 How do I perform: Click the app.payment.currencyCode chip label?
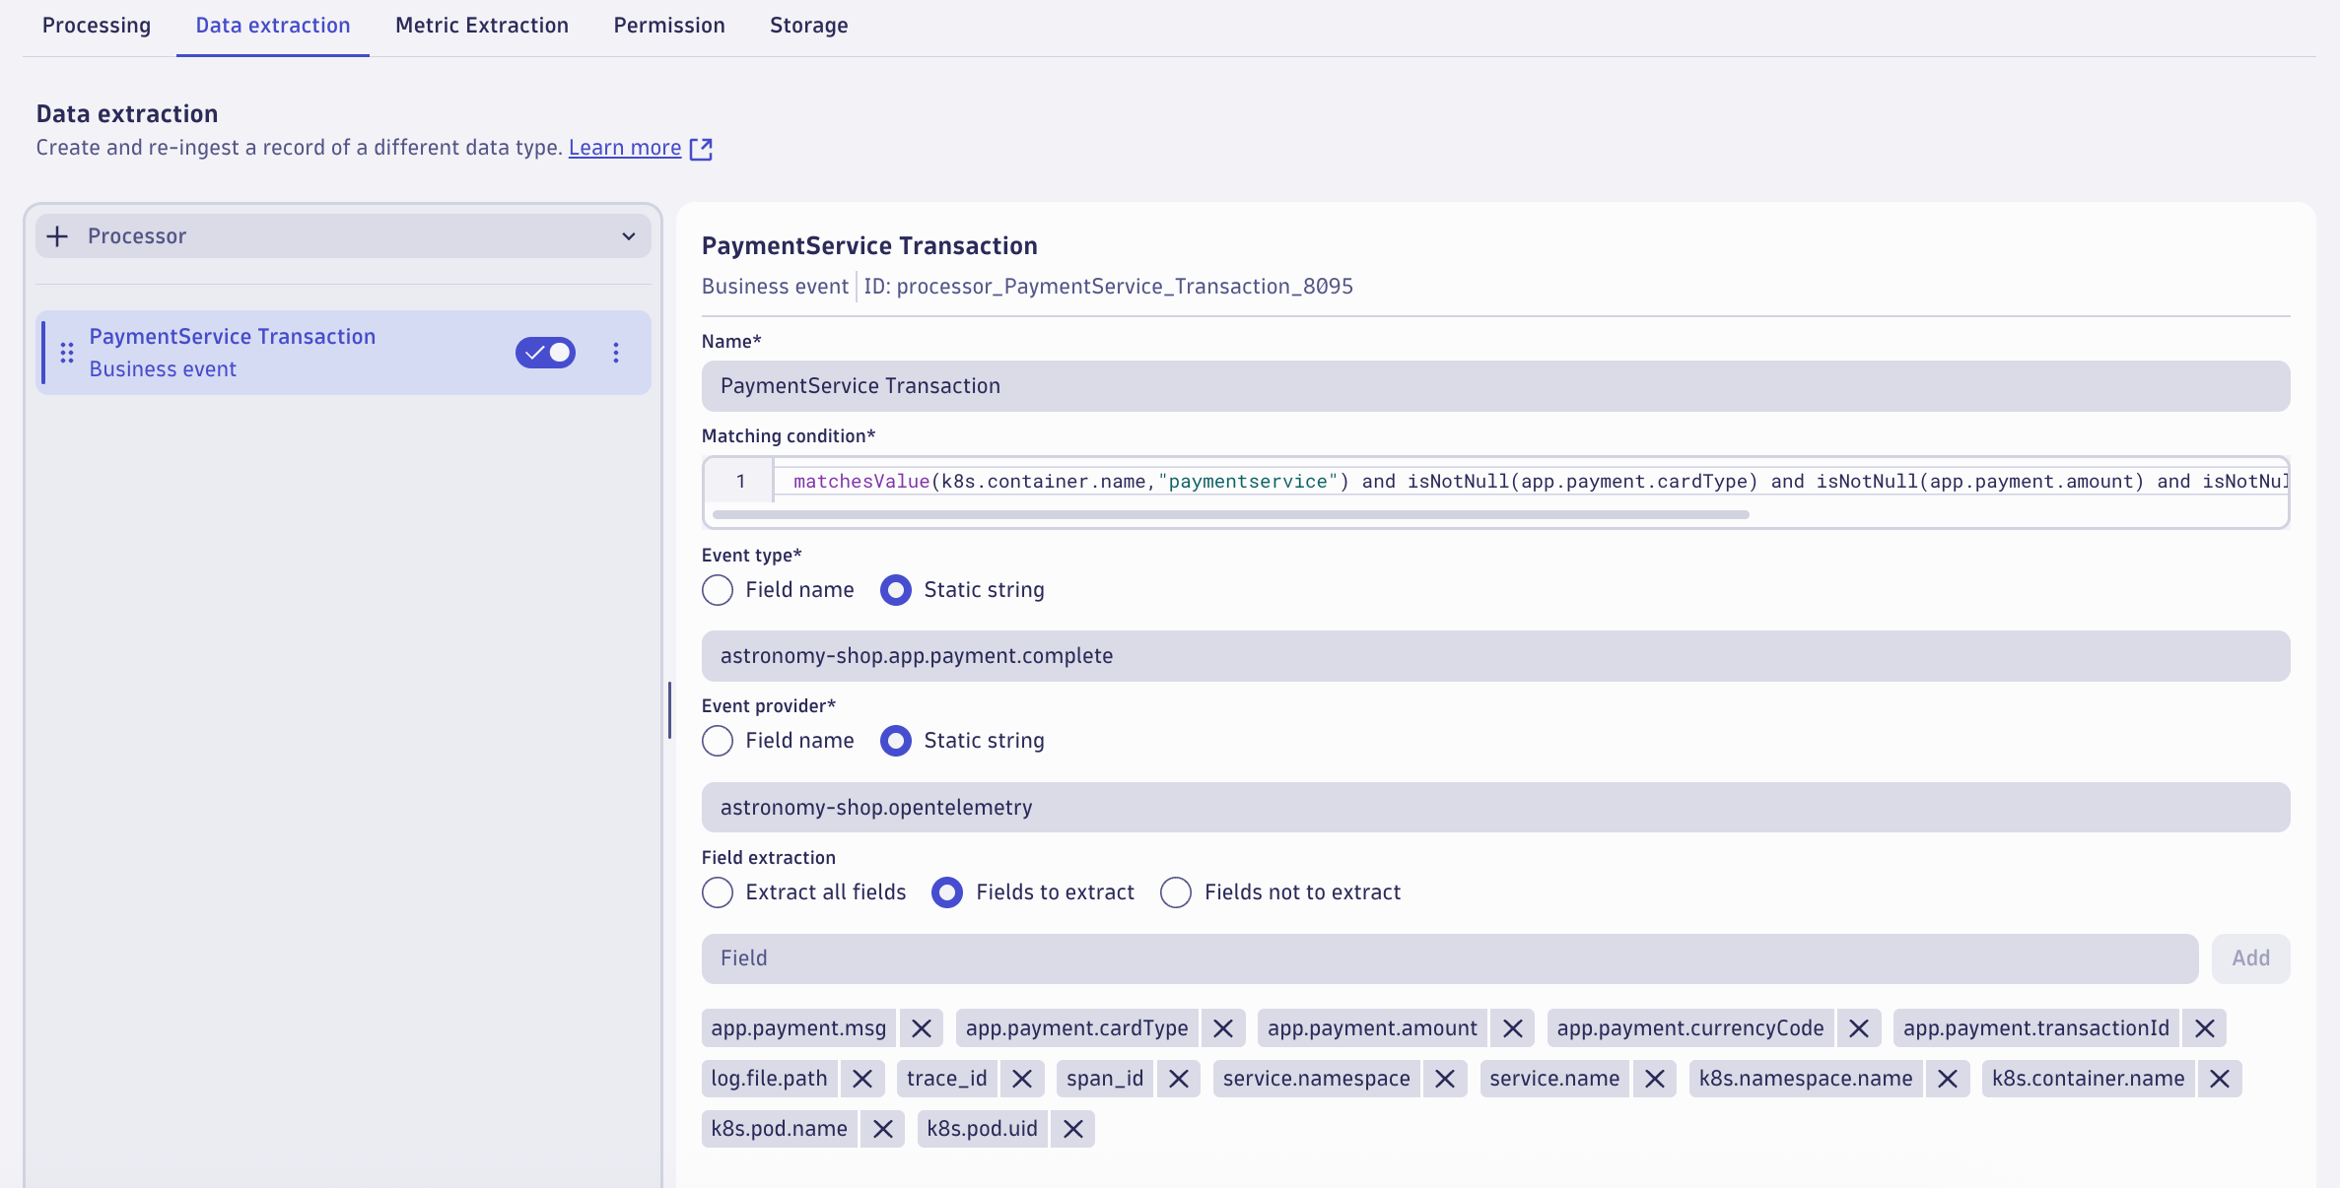(1690, 1028)
